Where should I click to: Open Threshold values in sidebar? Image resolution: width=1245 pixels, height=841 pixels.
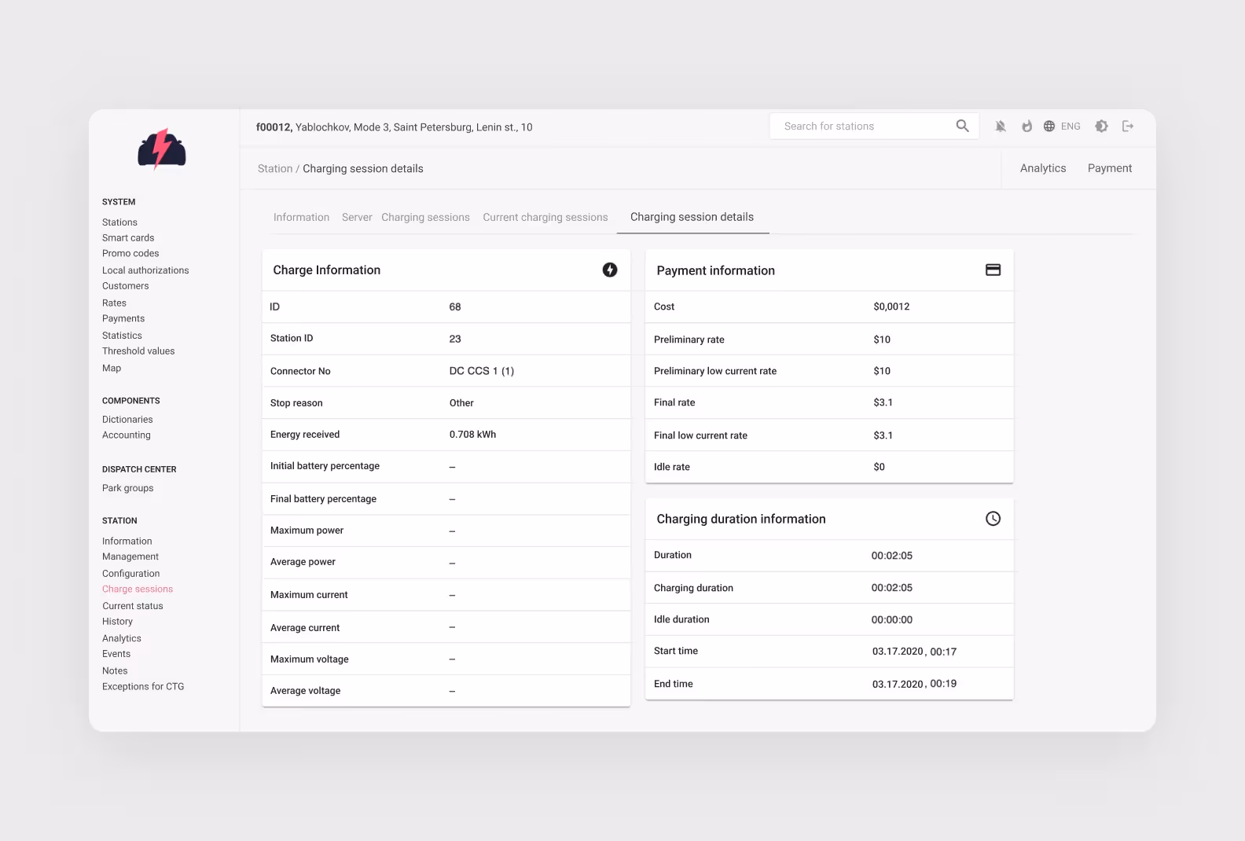[x=138, y=351]
